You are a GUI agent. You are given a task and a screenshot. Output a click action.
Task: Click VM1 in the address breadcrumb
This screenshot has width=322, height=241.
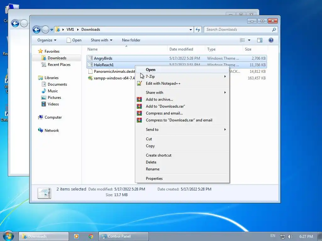(x=70, y=29)
